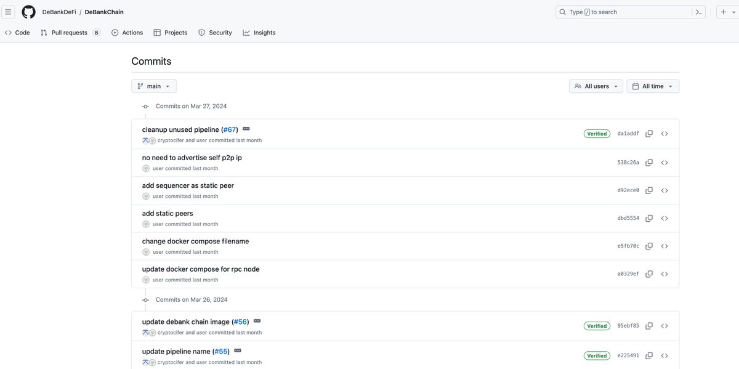Open commit hash d92ece0

coord(628,190)
